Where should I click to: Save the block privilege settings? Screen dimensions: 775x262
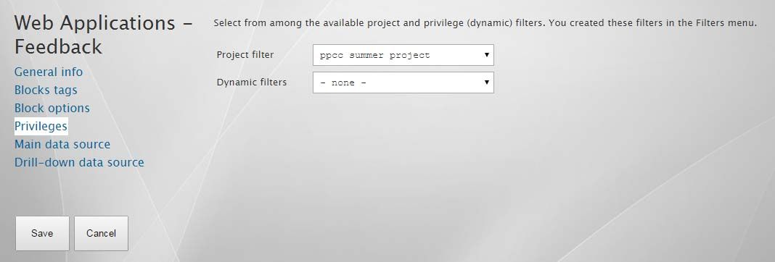(x=42, y=233)
